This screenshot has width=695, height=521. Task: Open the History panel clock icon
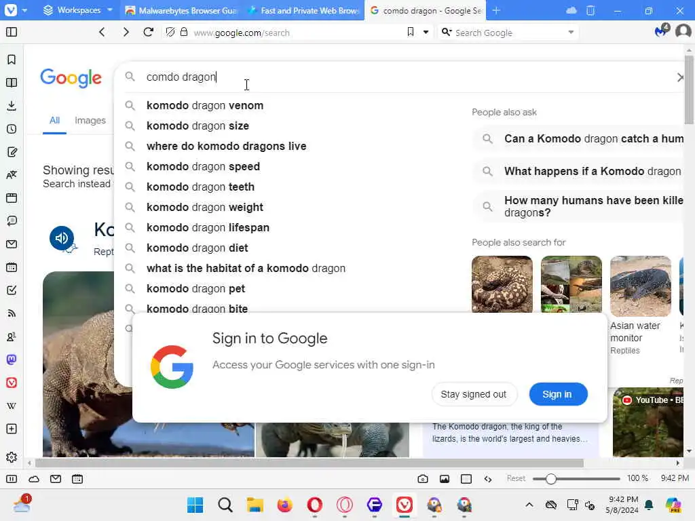click(12, 129)
